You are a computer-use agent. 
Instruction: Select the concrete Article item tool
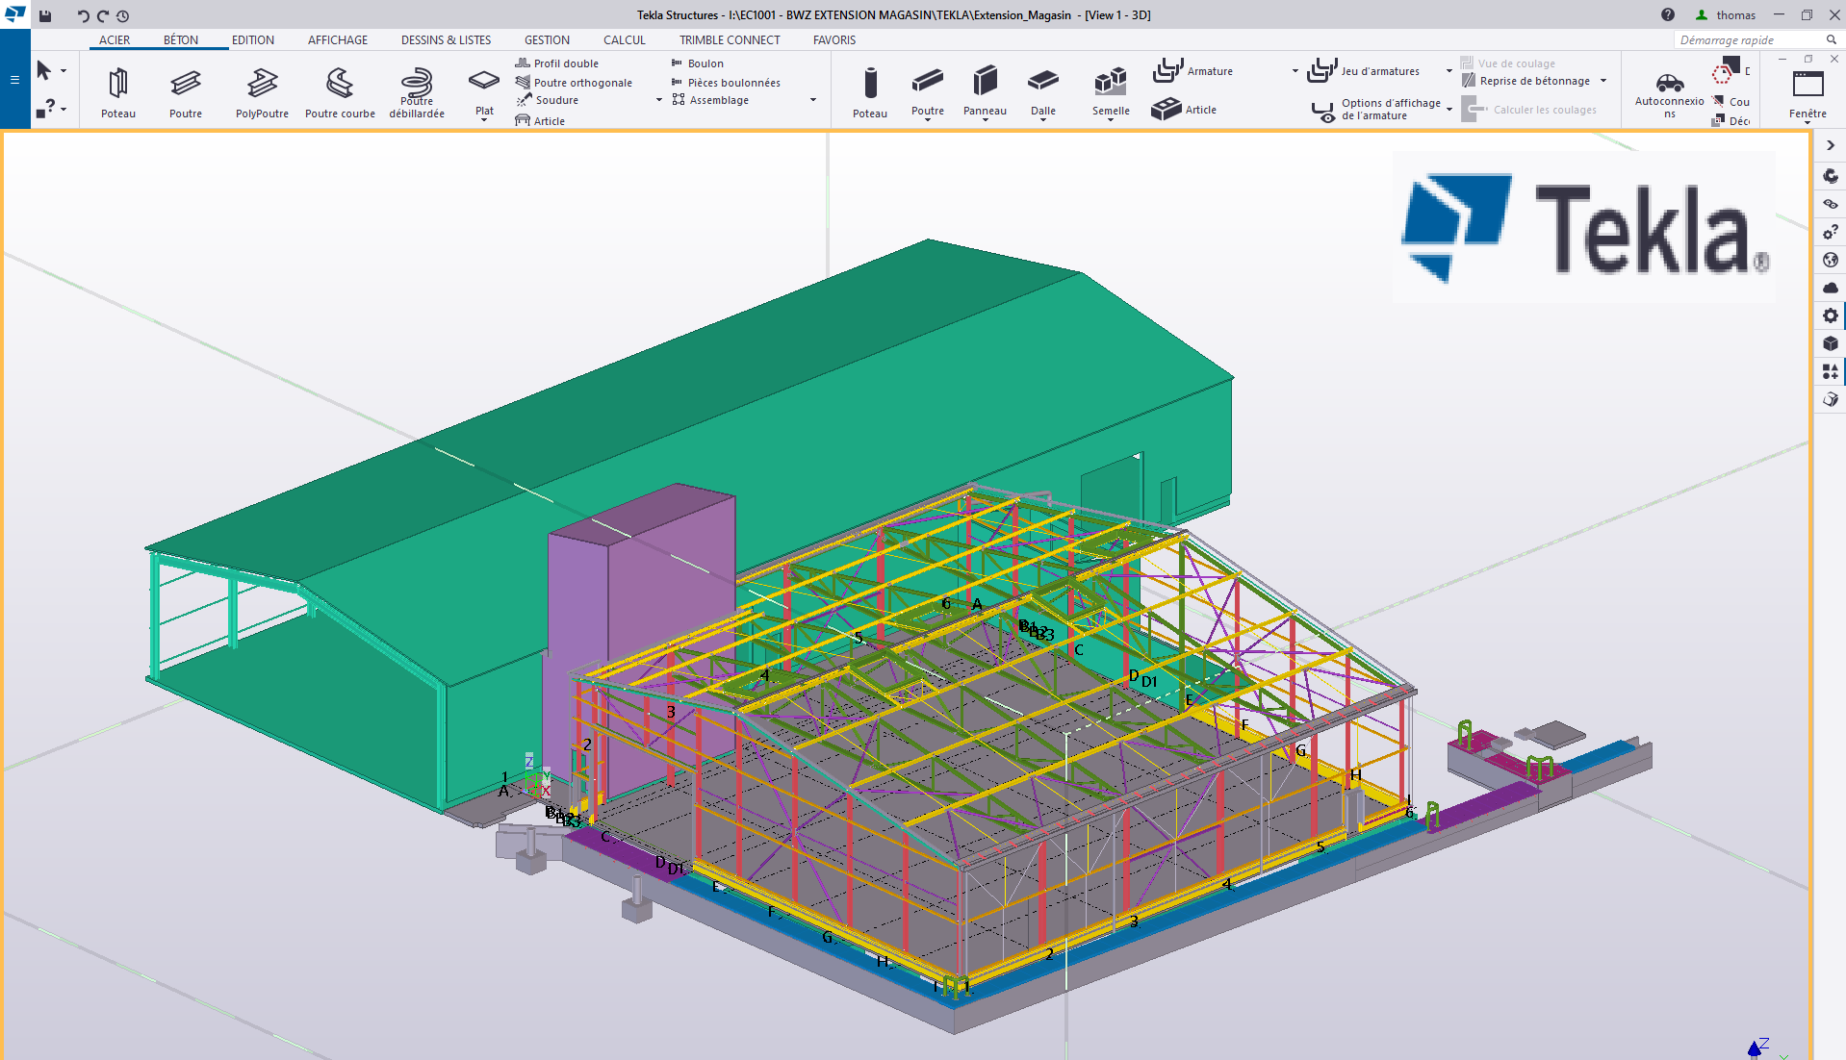[x=1185, y=110]
